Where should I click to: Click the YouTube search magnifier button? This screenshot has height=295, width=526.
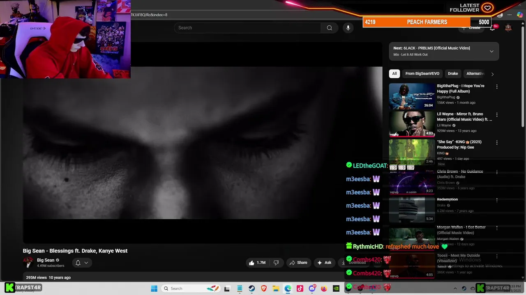(329, 28)
